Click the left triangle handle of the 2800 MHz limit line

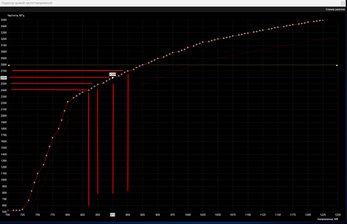[9, 65]
